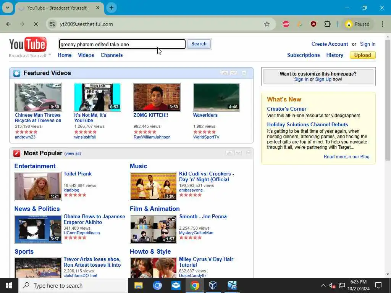The image size is (391, 293).
Task: Open the Music category heading
Action: click(x=138, y=166)
